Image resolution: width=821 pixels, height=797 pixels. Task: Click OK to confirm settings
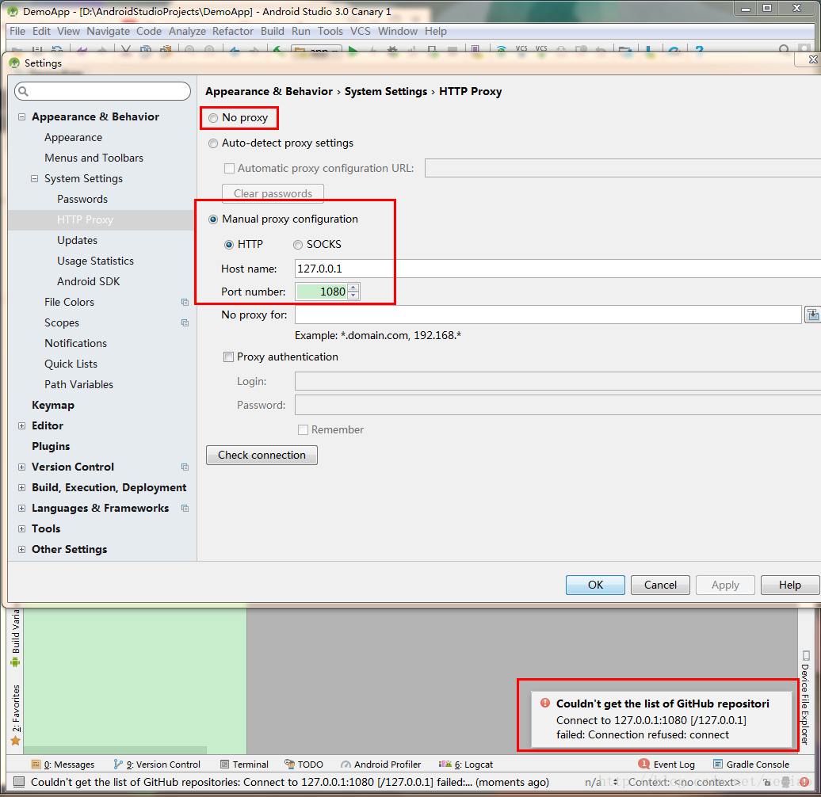pyautogui.click(x=595, y=585)
